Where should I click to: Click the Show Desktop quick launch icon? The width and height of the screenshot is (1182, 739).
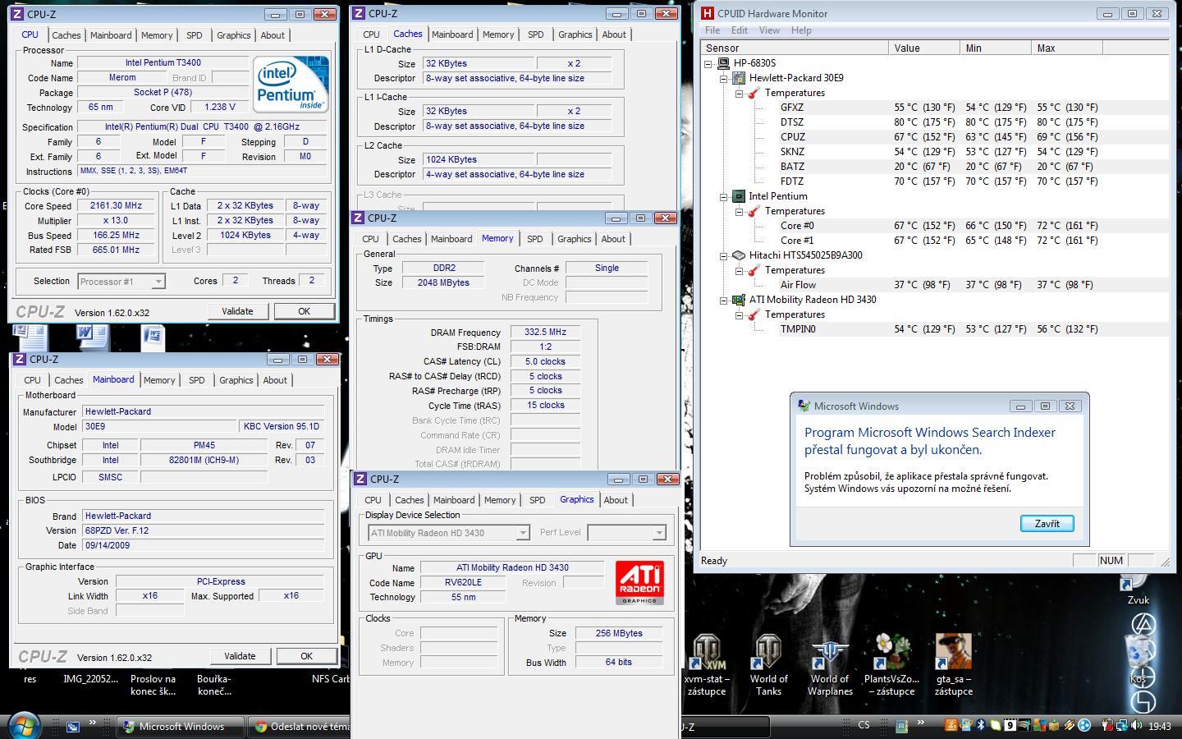73,726
